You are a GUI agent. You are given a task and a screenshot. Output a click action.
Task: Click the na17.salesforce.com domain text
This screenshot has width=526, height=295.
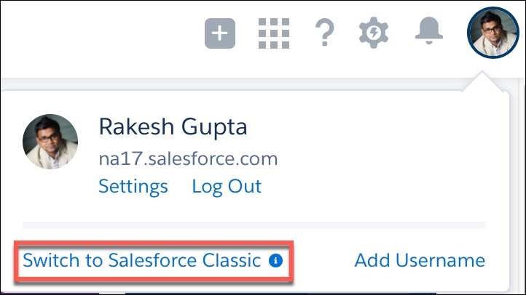[x=188, y=158]
